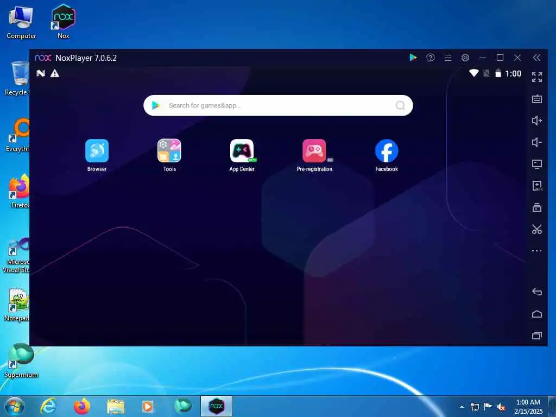Minimize the NoxPlayer window
The width and height of the screenshot is (556, 417).
tap(483, 58)
